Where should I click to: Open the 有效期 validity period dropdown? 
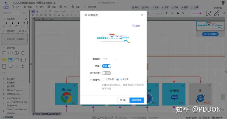(110, 59)
